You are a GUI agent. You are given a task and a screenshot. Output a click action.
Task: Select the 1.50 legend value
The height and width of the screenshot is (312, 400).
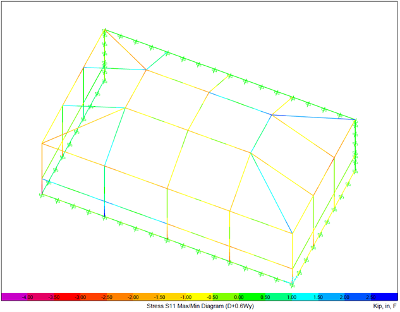[x=318, y=297]
